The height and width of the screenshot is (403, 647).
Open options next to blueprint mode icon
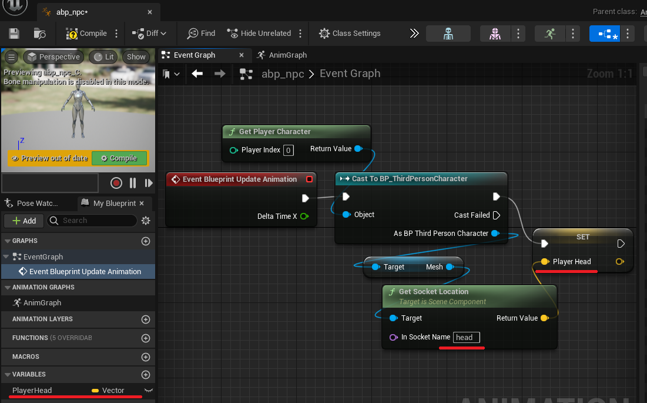627,34
